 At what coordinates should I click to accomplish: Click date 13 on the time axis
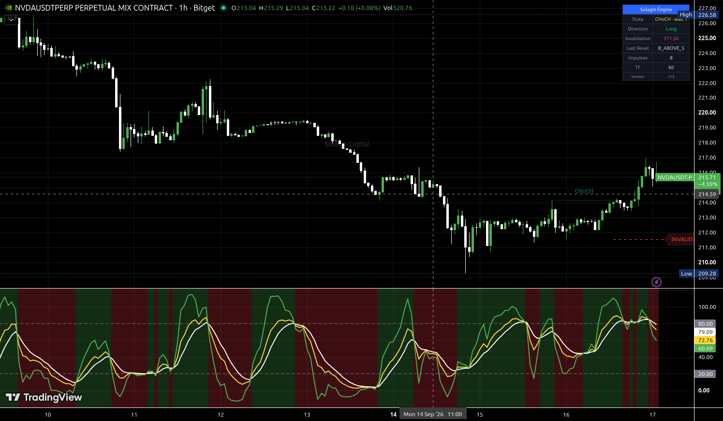coord(307,415)
